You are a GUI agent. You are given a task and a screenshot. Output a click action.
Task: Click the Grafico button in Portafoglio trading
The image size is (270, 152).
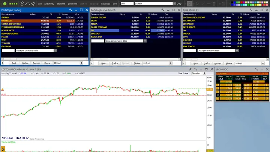[25, 63]
